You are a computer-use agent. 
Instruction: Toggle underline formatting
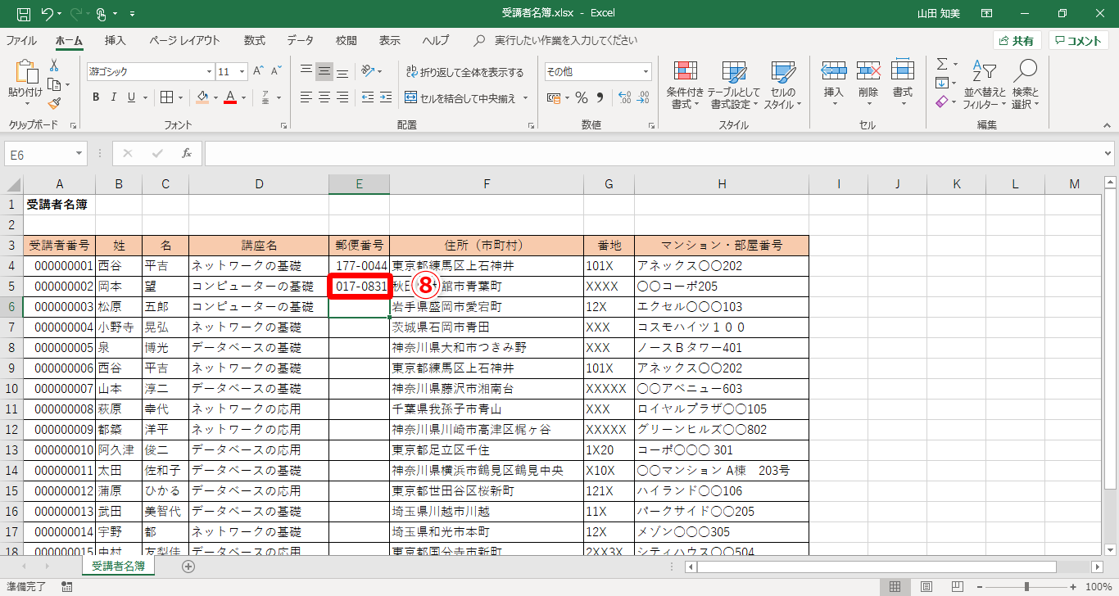pyautogui.click(x=132, y=97)
